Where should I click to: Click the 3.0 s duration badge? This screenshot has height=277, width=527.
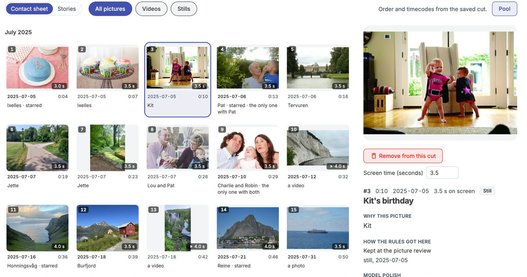pyautogui.click(x=59, y=86)
